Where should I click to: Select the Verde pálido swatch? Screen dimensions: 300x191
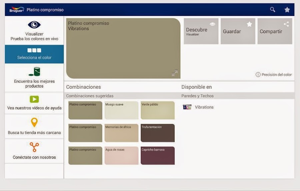[x=158, y=110]
